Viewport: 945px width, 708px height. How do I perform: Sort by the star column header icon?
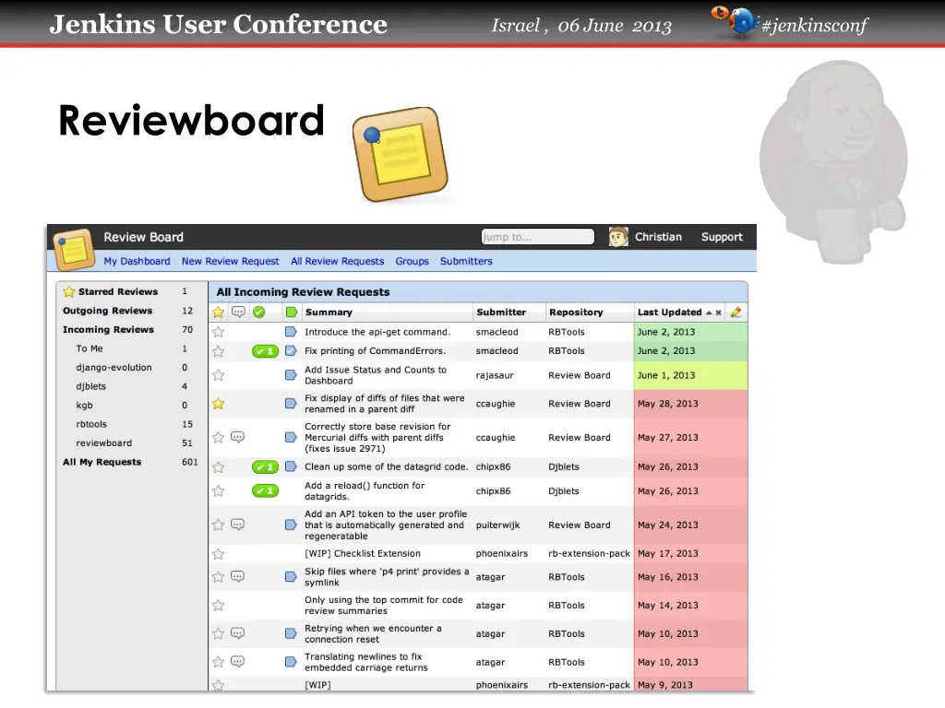pyautogui.click(x=218, y=312)
